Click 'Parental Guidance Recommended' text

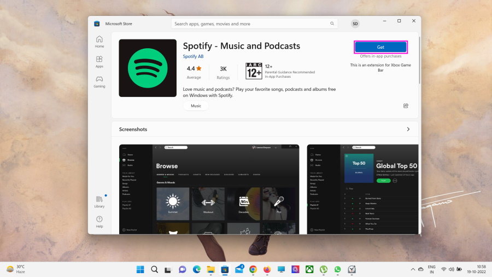click(290, 72)
